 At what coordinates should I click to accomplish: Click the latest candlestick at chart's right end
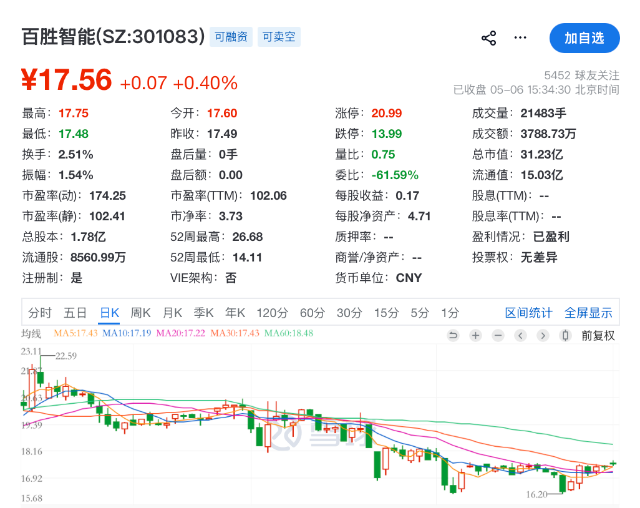coord(613,463)
